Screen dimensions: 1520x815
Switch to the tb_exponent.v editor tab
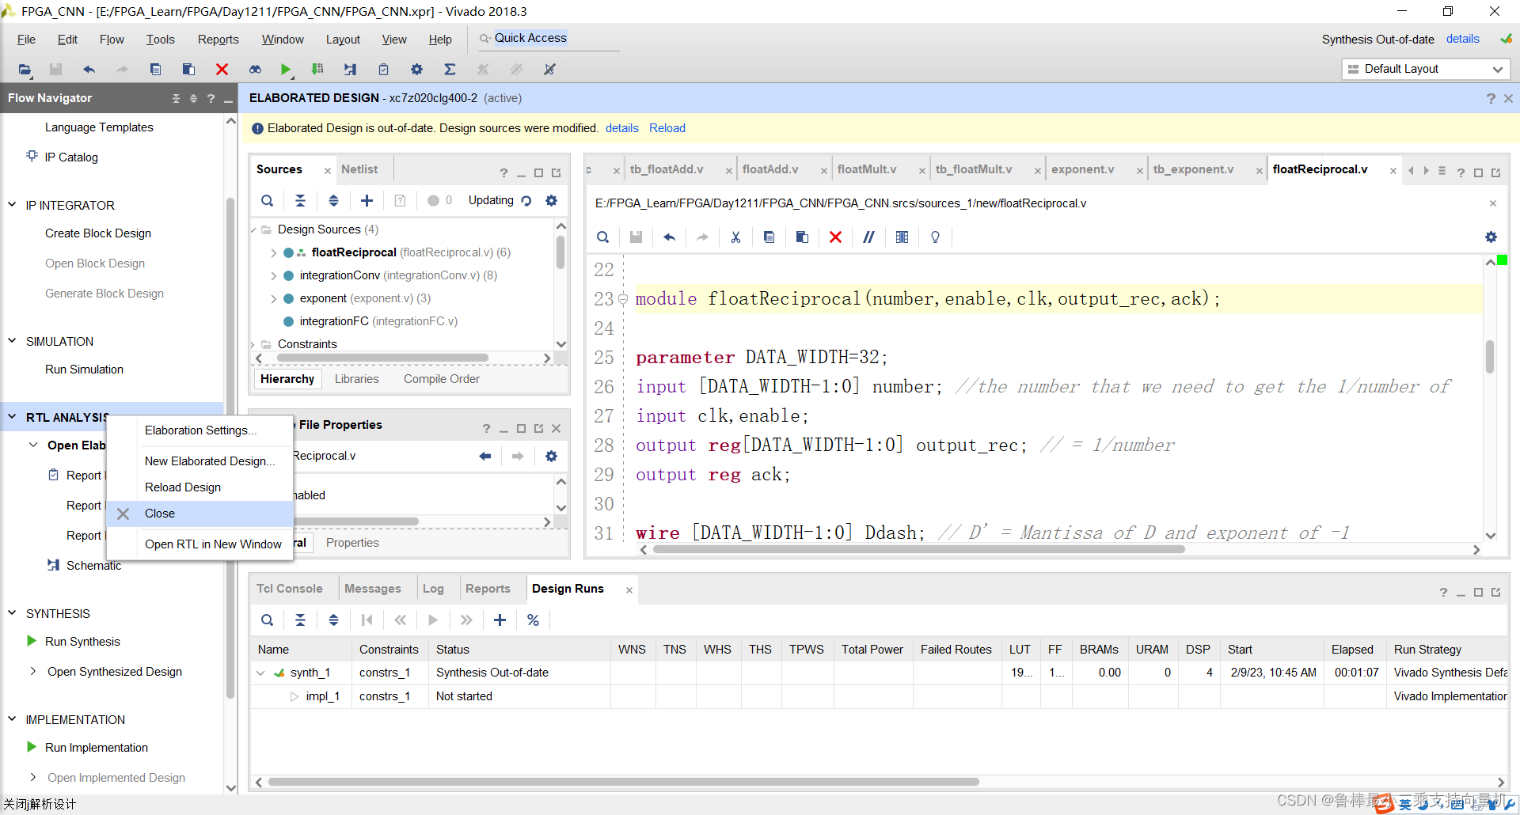coord(1193,169)
